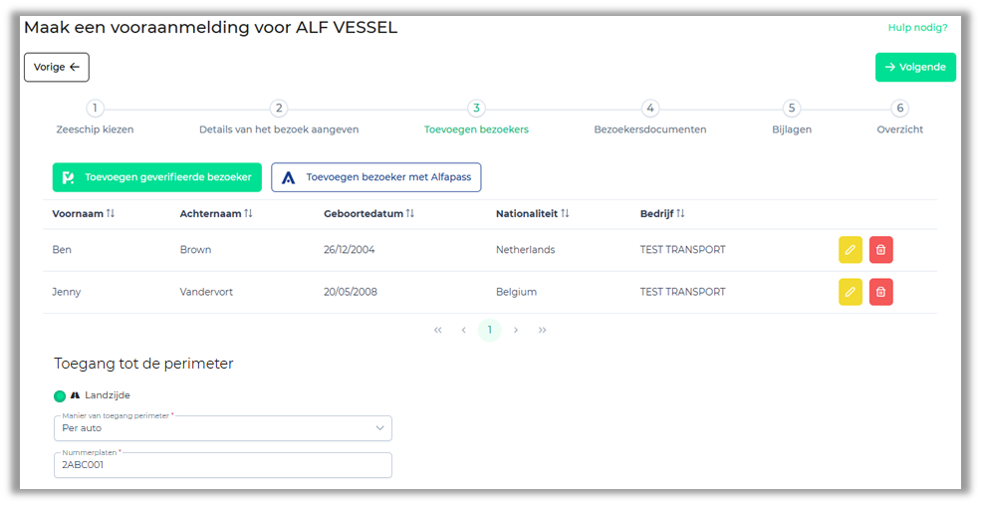Sort table by Geboortedatum column
Viewport: 981px width, 505px height.
[x=409, y=214]
